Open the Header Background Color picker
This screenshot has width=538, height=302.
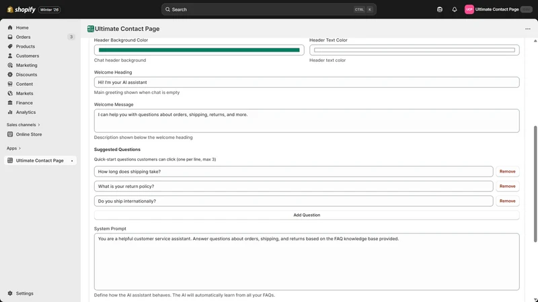tap(199, 50)
